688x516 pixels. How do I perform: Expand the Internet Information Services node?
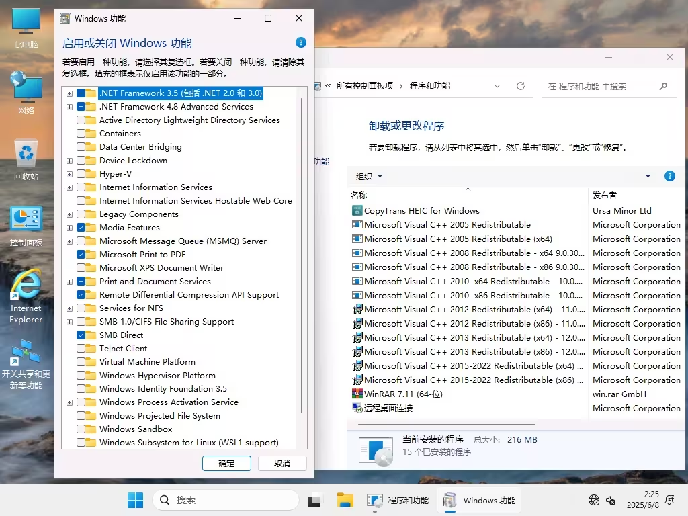(69, 188)
